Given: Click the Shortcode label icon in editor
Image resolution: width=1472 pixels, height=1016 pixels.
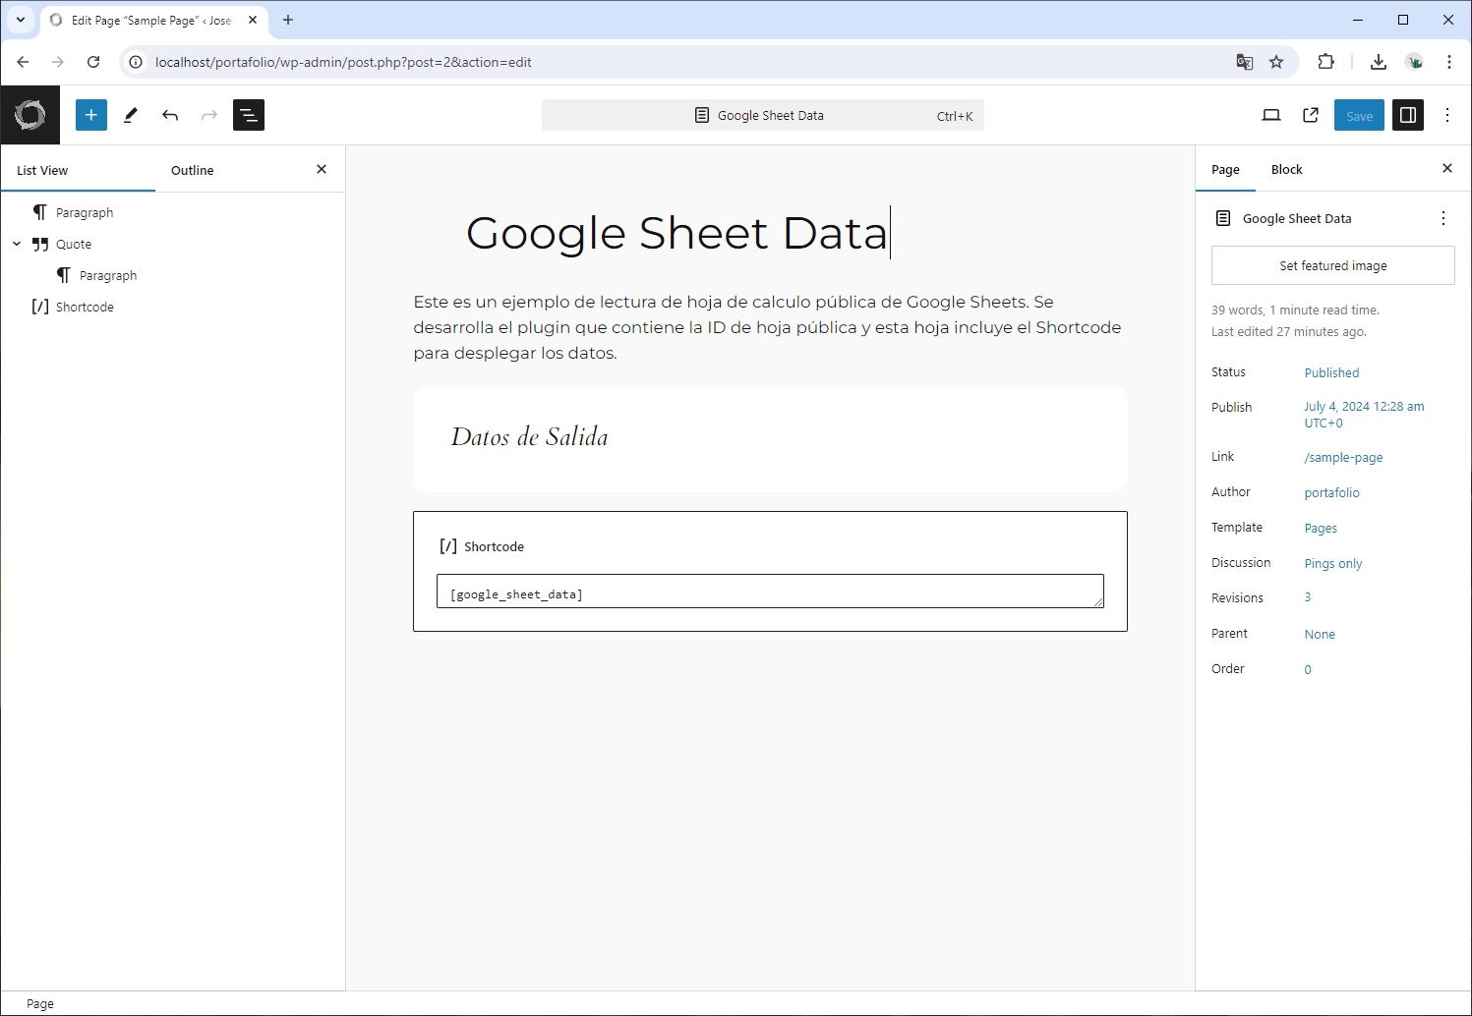Looking at the screenshot, I should coord(448,546).
